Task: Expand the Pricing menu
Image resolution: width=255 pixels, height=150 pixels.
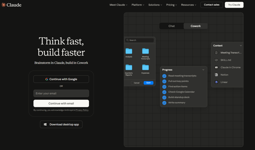Action: (x=171, y=5)
